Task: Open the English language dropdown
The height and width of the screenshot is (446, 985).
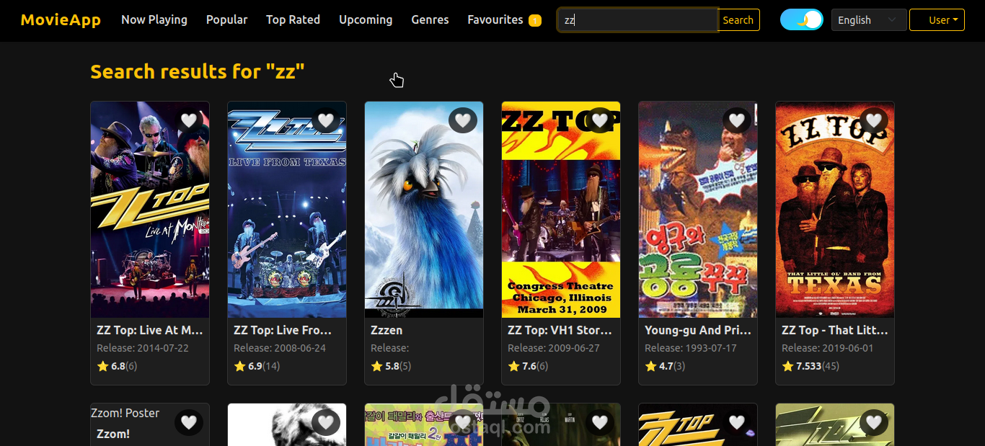Action: (869, 20)
